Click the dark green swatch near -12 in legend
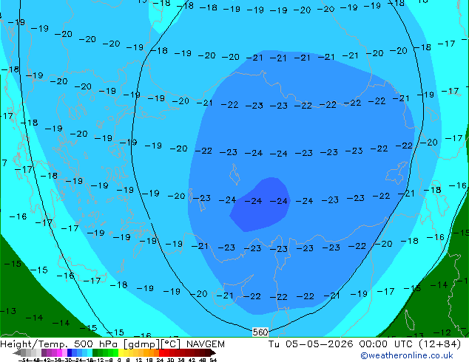This screenshot has height=362, width=469. coord(95,352)
